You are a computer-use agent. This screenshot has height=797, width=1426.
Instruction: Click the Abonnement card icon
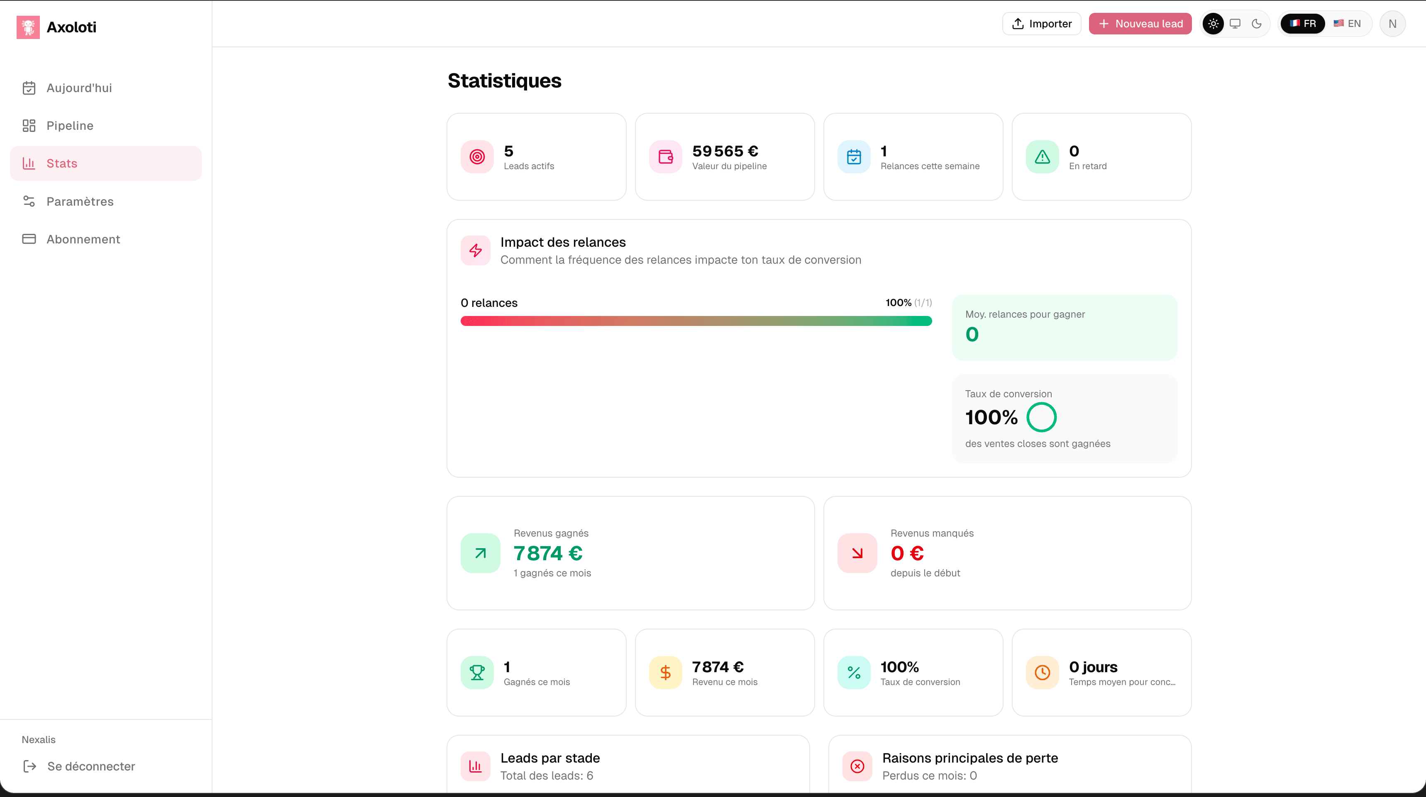click(29, 239)
